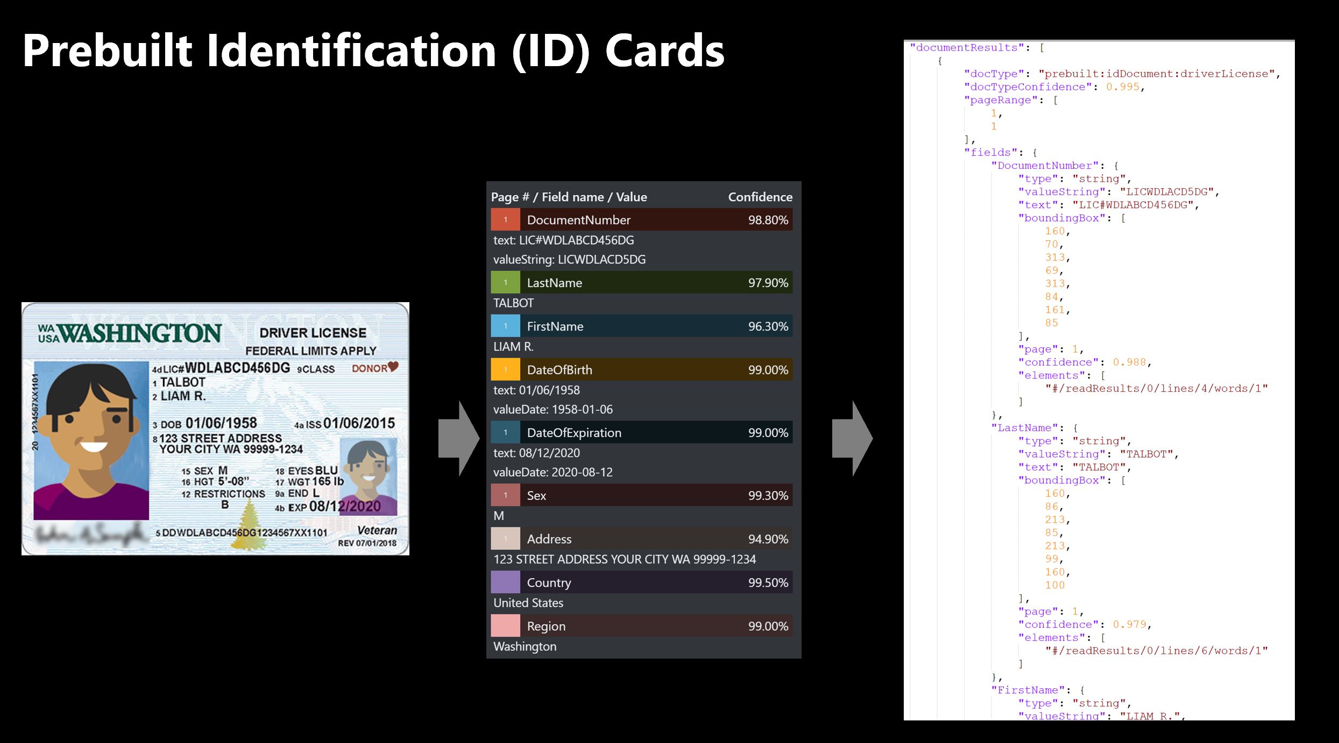Select the Address field row
The height and width of the screenshot is (743, 1339).
(641, 539)
